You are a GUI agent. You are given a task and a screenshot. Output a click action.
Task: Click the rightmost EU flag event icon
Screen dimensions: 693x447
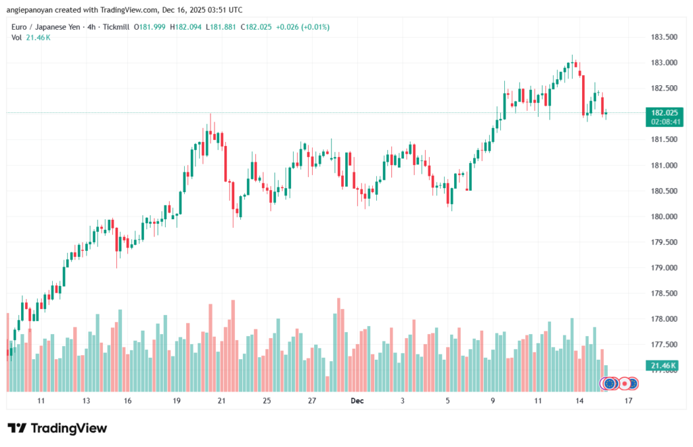pos(633,383)
